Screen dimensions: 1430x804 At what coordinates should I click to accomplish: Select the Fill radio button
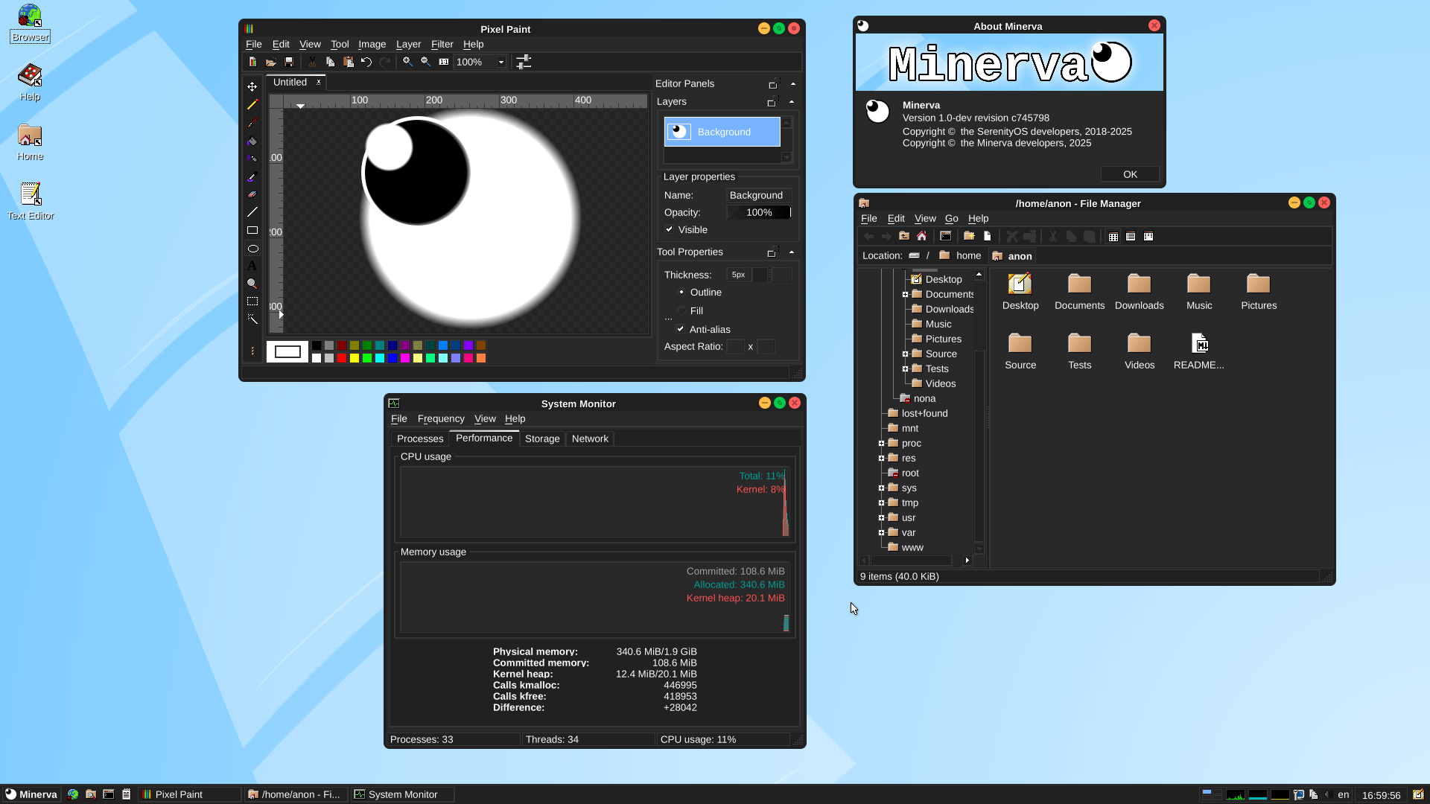tap(681, 310)
